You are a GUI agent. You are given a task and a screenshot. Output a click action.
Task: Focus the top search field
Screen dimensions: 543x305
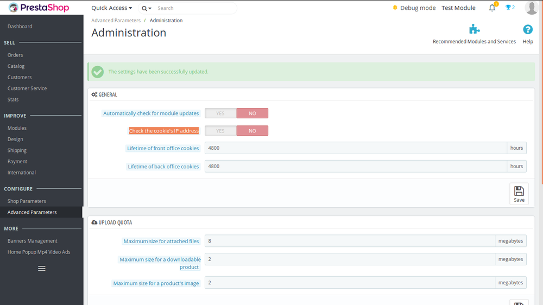click(x=195, y=8)
